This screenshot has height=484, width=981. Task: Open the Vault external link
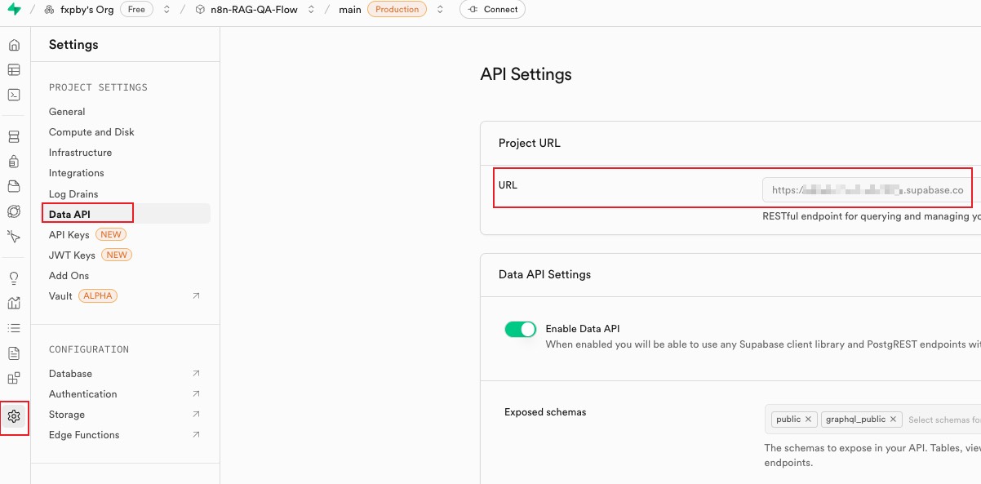pyautogui.click(x=196, y=296)
